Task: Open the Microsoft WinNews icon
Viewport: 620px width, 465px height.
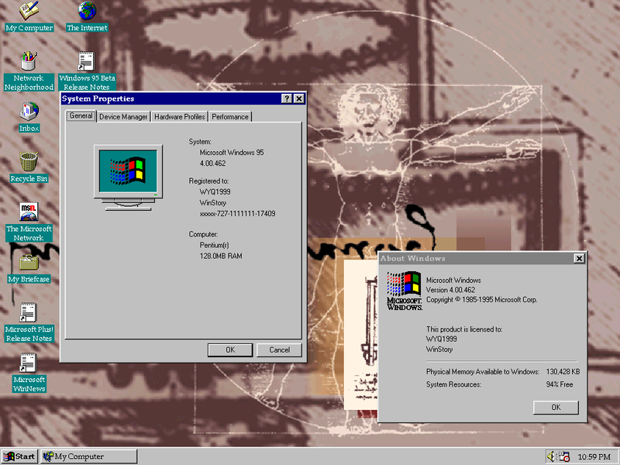Action: pyautogui.click(x=29, y=366)
